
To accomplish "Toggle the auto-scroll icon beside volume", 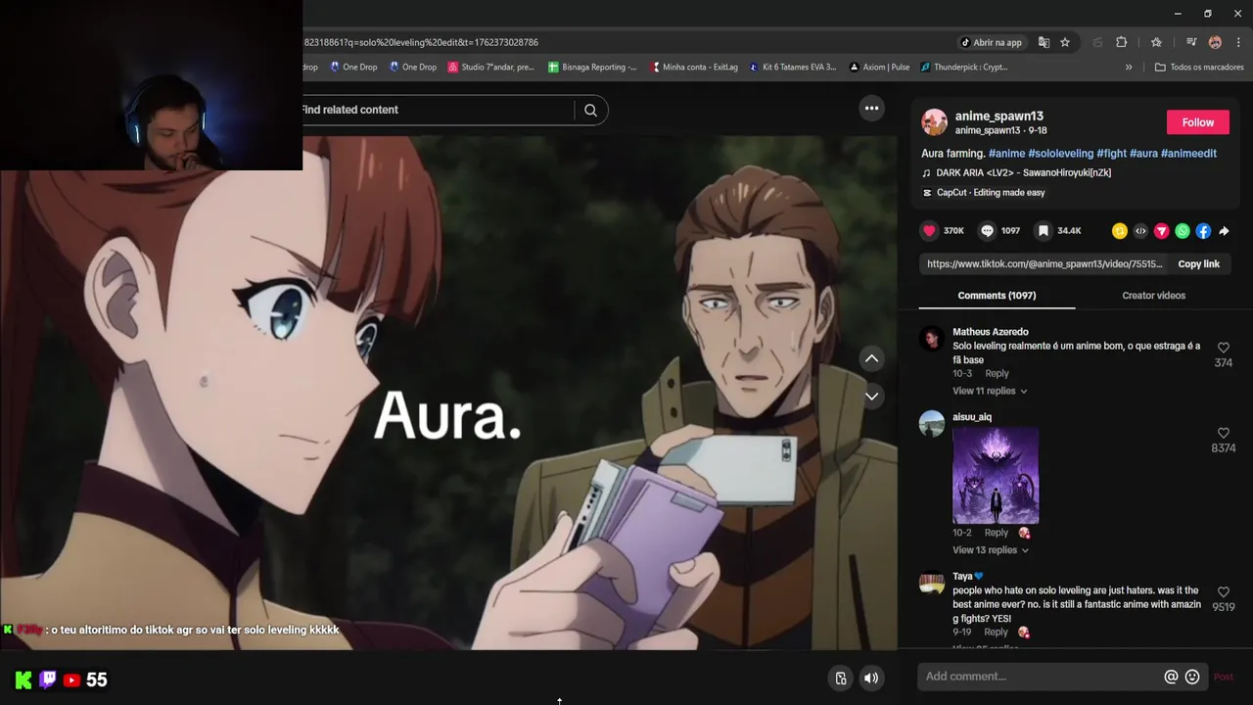I will pyautogui.click(x=840, y=678).
